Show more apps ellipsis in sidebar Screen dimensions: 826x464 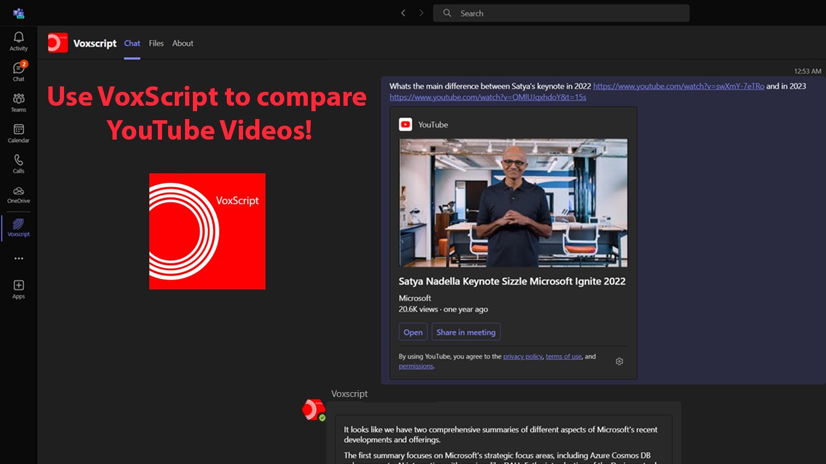(19, 259)
